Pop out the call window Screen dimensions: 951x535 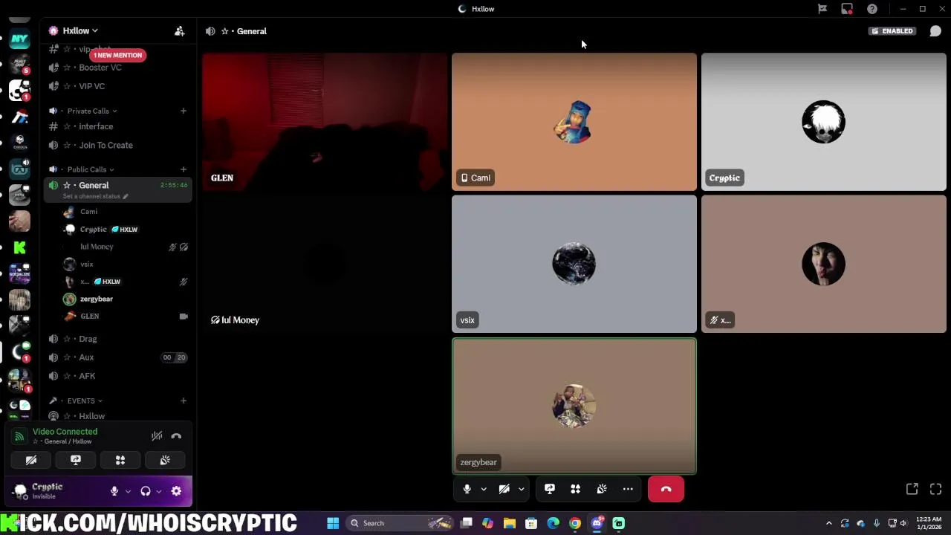coord(912,489)
